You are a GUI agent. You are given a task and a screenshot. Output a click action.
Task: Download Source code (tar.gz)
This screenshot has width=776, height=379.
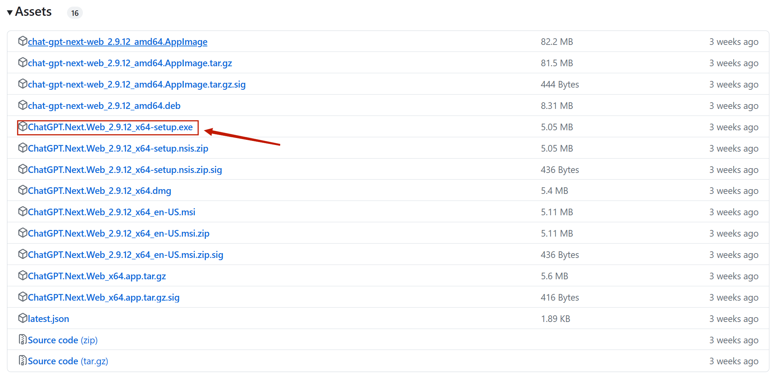68,361
